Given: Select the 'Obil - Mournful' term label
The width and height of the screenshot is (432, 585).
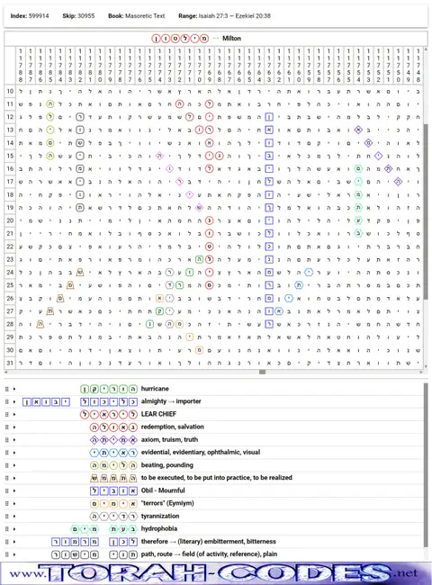Looking at the screenshot, I should (163, 490).
